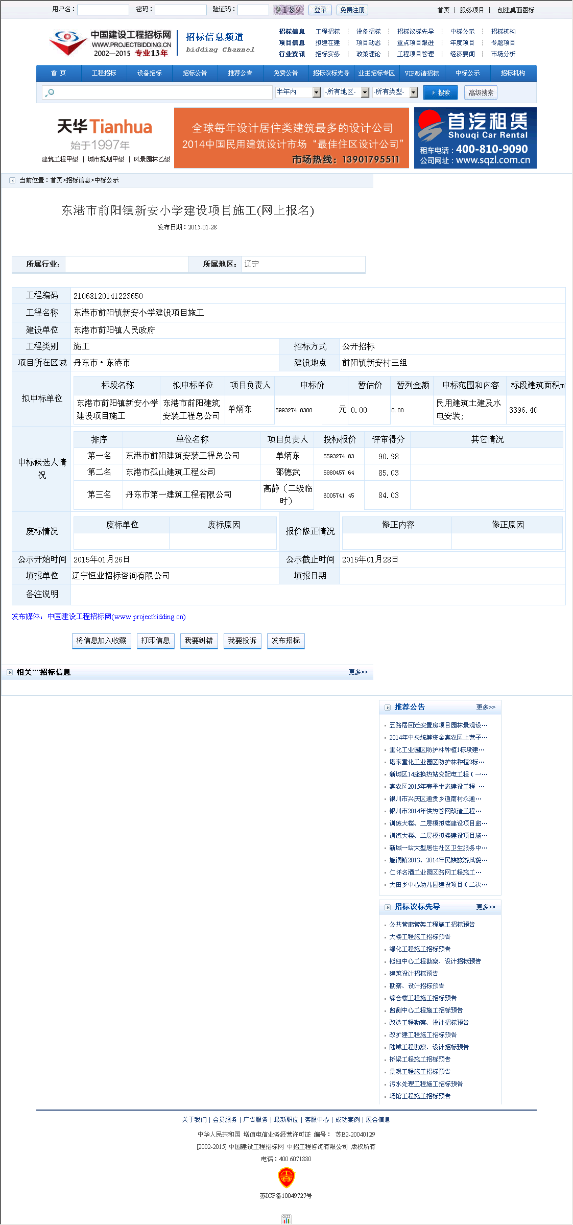Click the blue 搜索 search button

coord(441,92)
